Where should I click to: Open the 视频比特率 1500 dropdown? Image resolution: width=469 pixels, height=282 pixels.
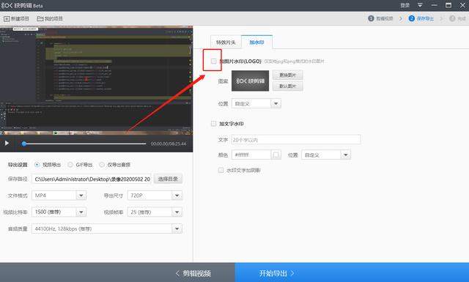click(x=59, y=212)
